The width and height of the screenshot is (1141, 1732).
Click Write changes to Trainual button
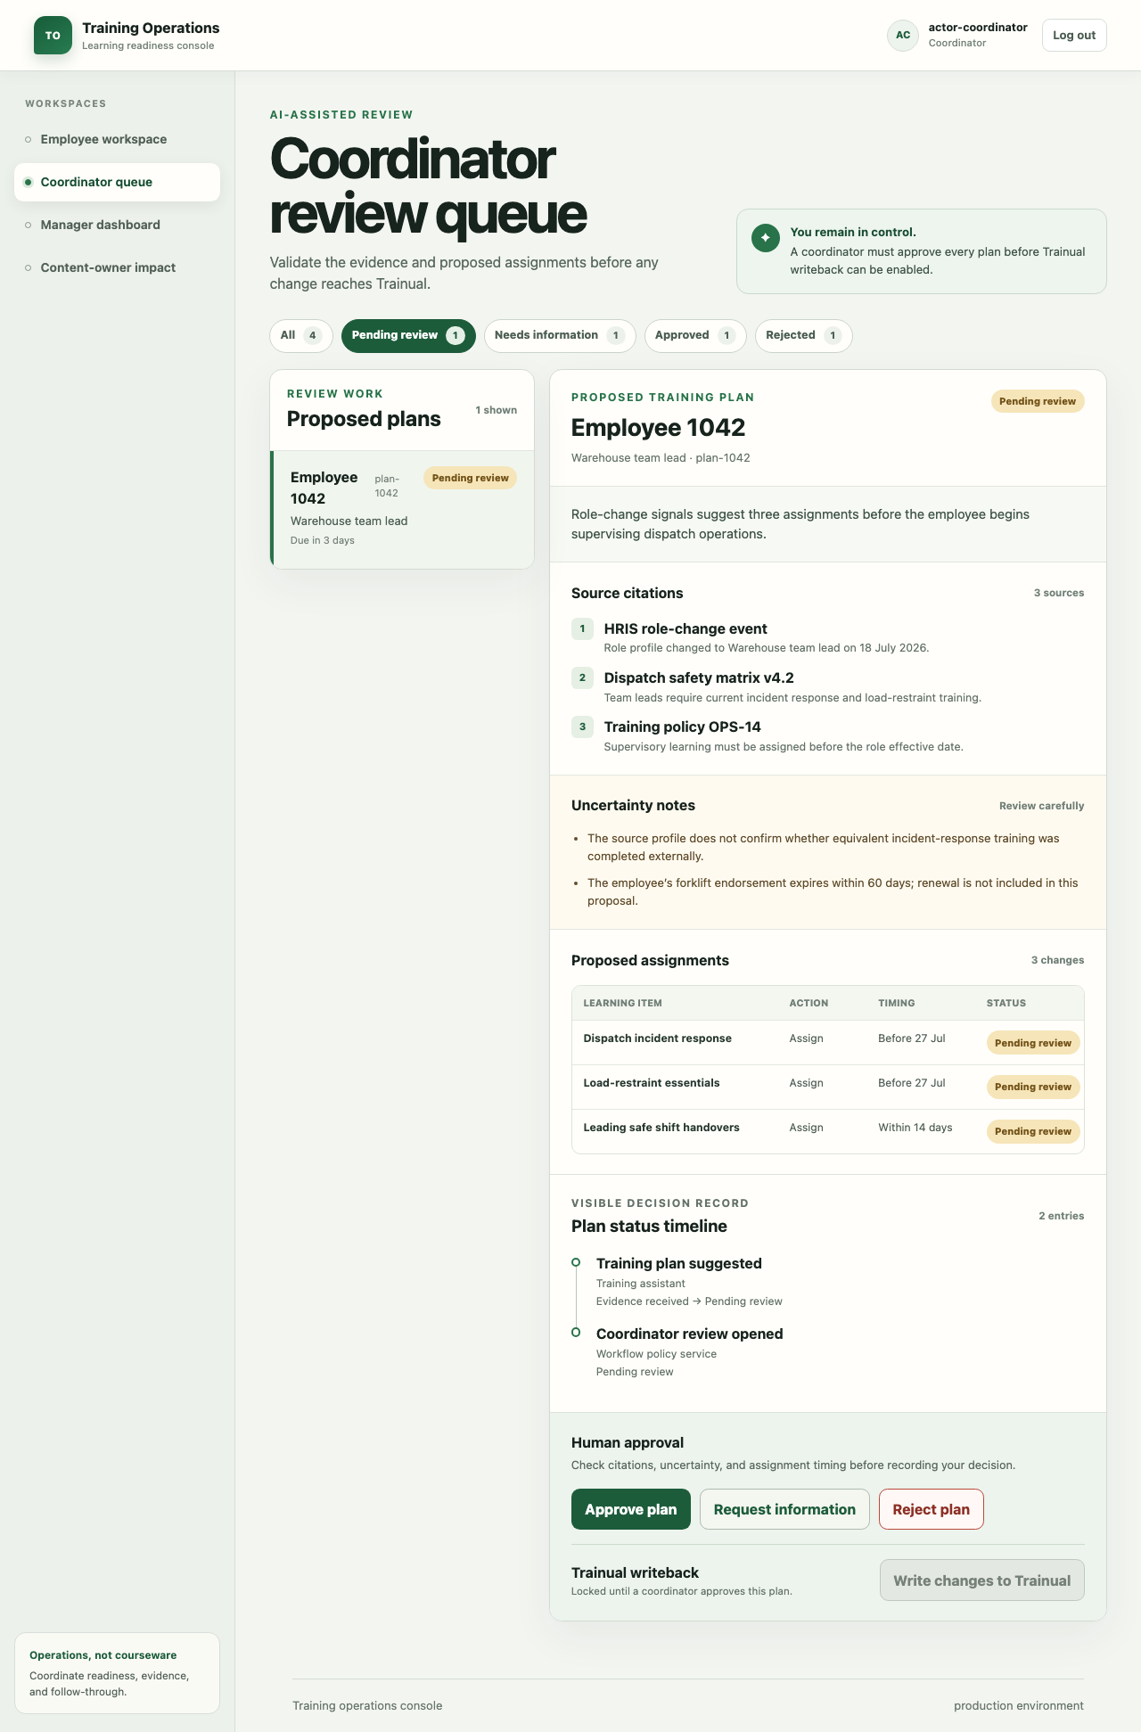click(x=982, y=1580)
